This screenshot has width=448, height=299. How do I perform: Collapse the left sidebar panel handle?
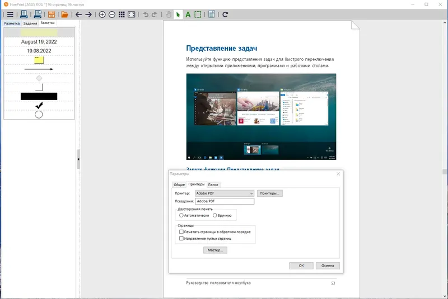click(78, 159)
